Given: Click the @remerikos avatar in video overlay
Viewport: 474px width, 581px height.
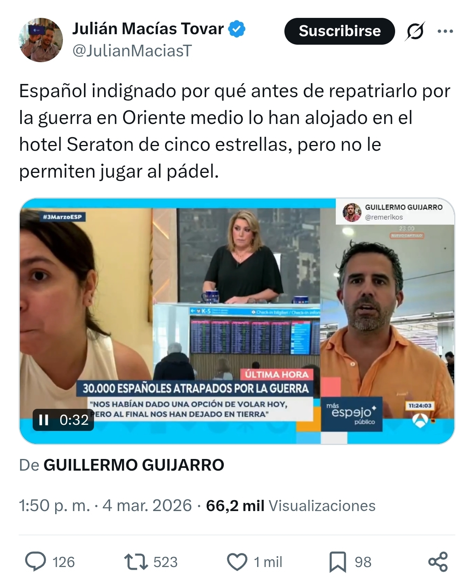Looking at the screenshot, I should pos(352,212).
